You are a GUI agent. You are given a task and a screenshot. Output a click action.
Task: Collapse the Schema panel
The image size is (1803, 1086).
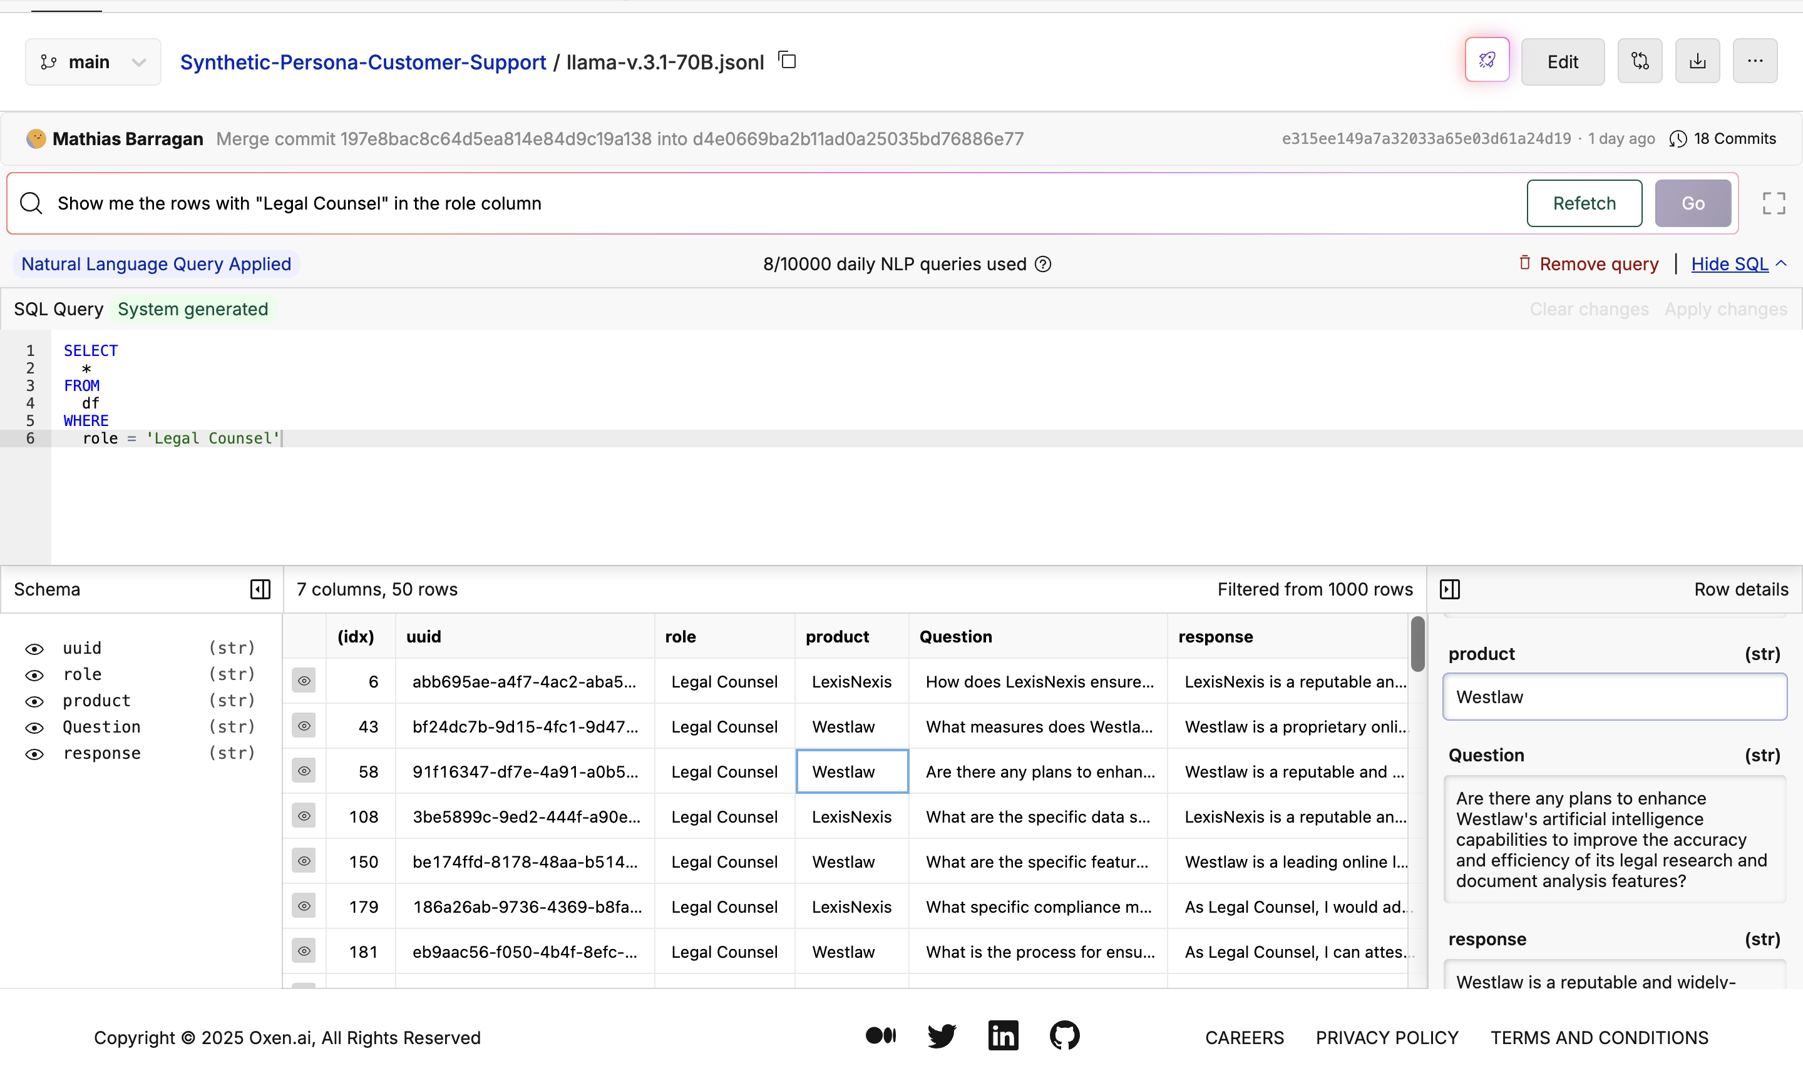260,589
